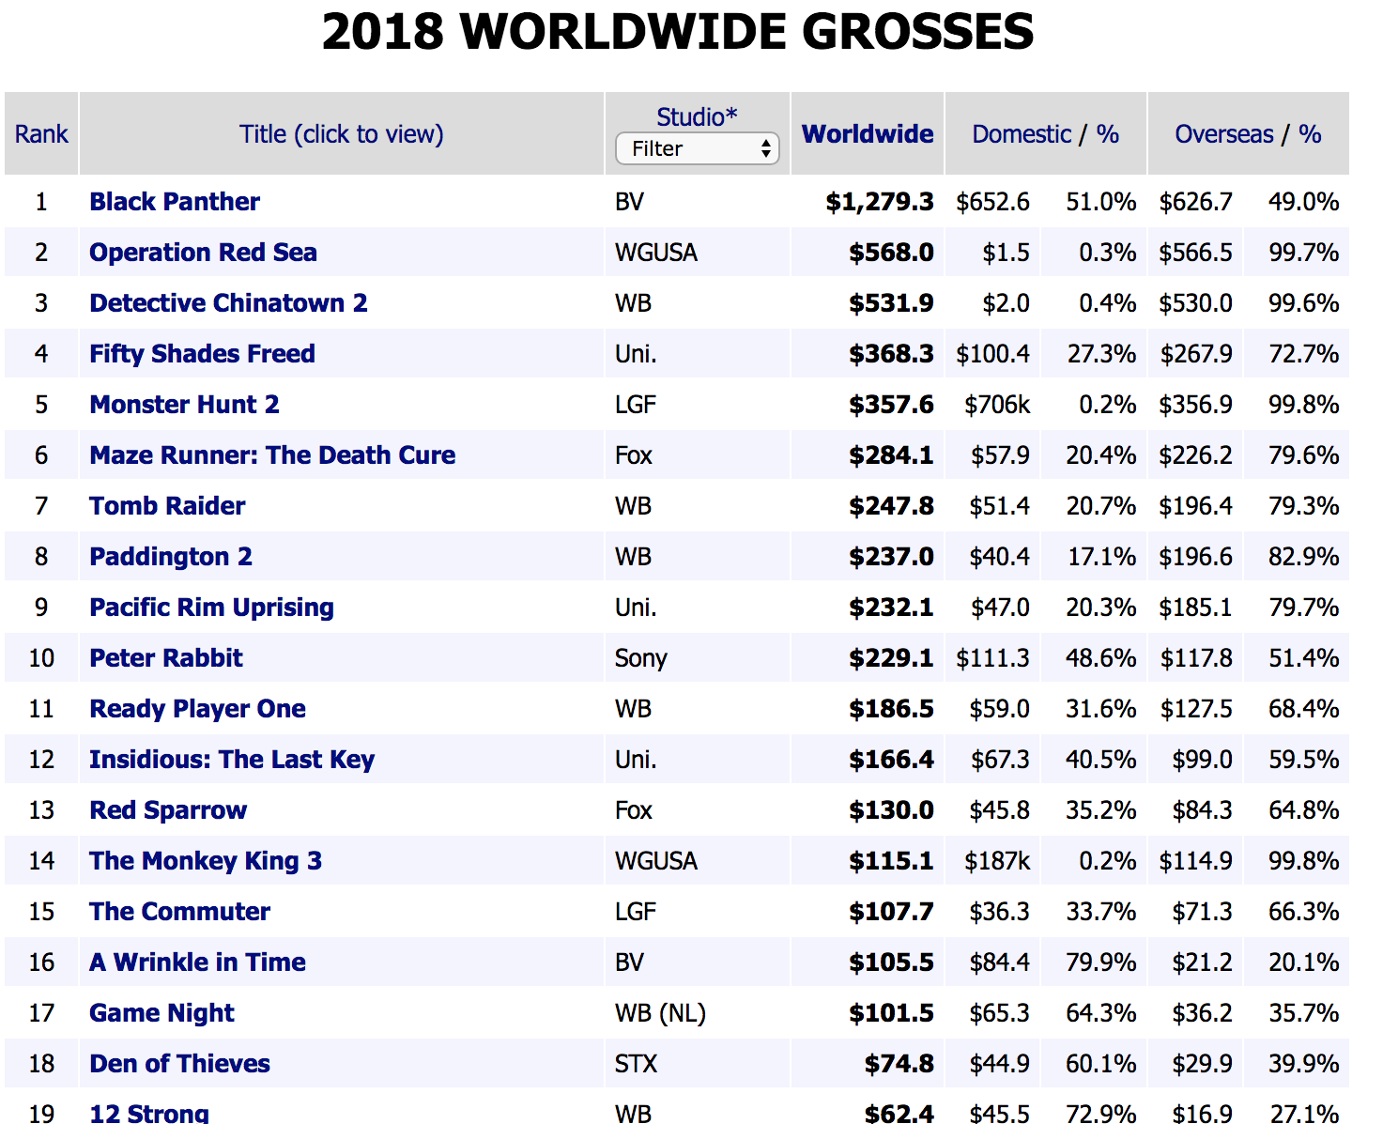View Pacific Rim Uprising details
This screenshot has width=1383, height=1124.
tap(210, 607)
